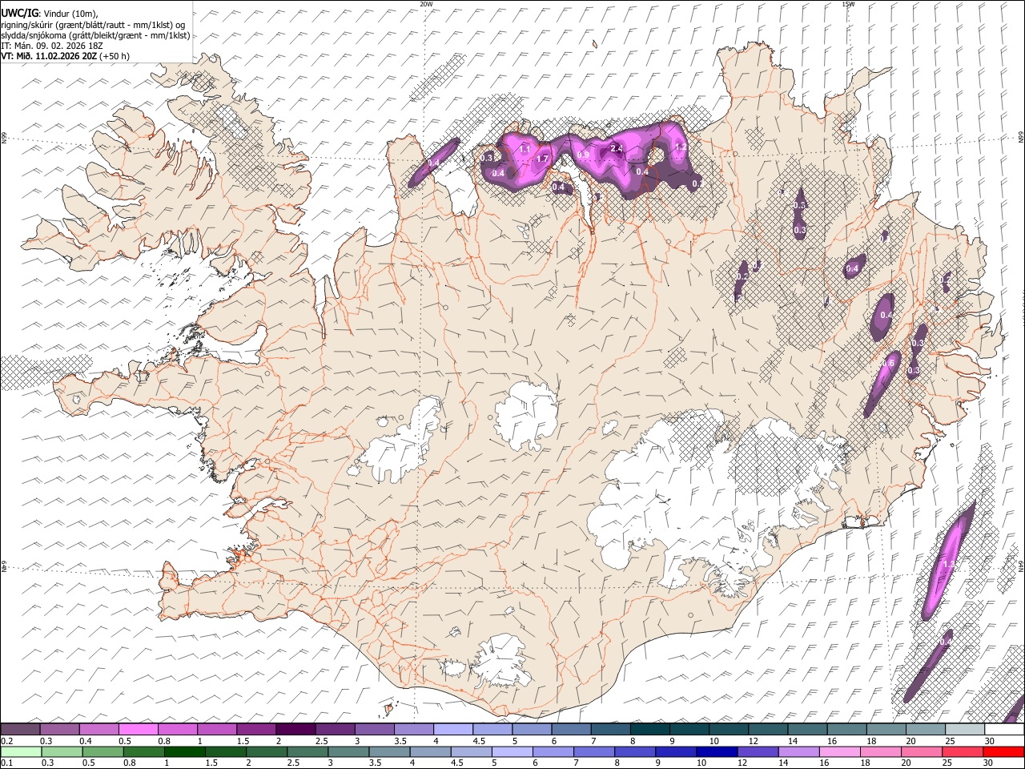Click the 20W longitude label on the top edge
This screenshot has height=769, width=1025.
(x=426, y=4)
